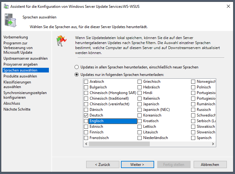
Task: Select download only in following languages option
Action: [76, 75]
